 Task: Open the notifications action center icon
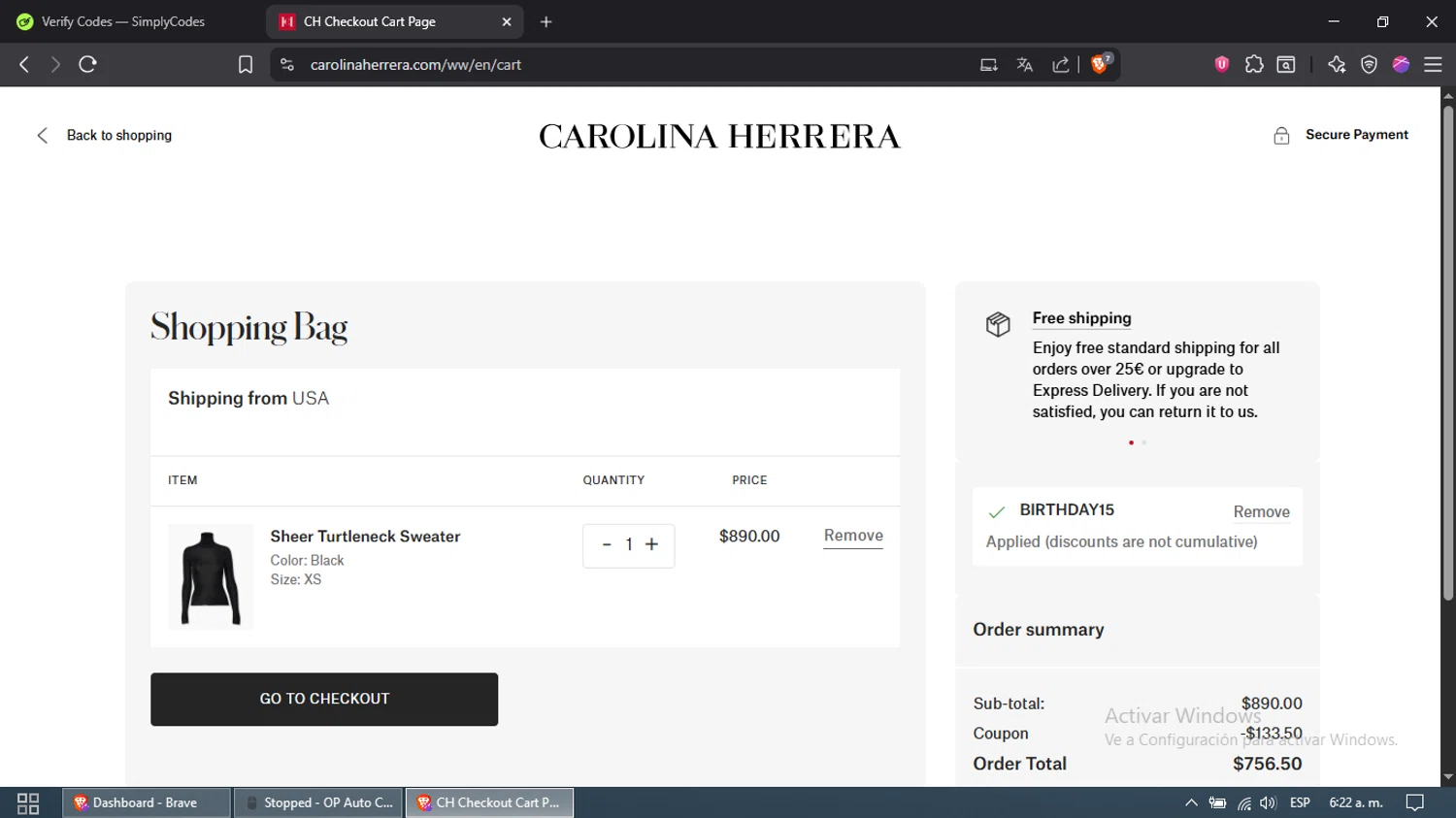[x=1415, y=803]
